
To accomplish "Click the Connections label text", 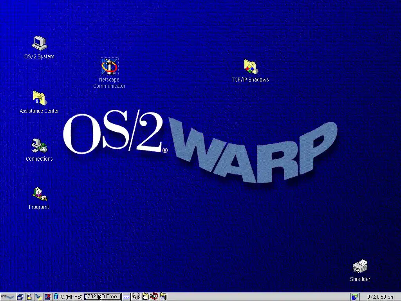I will (39, 159).
